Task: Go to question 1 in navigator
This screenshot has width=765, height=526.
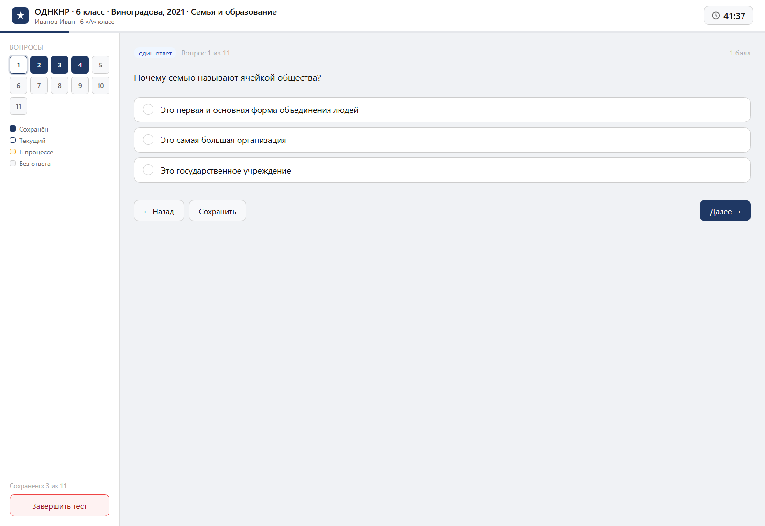Action: tap(18, 65)
